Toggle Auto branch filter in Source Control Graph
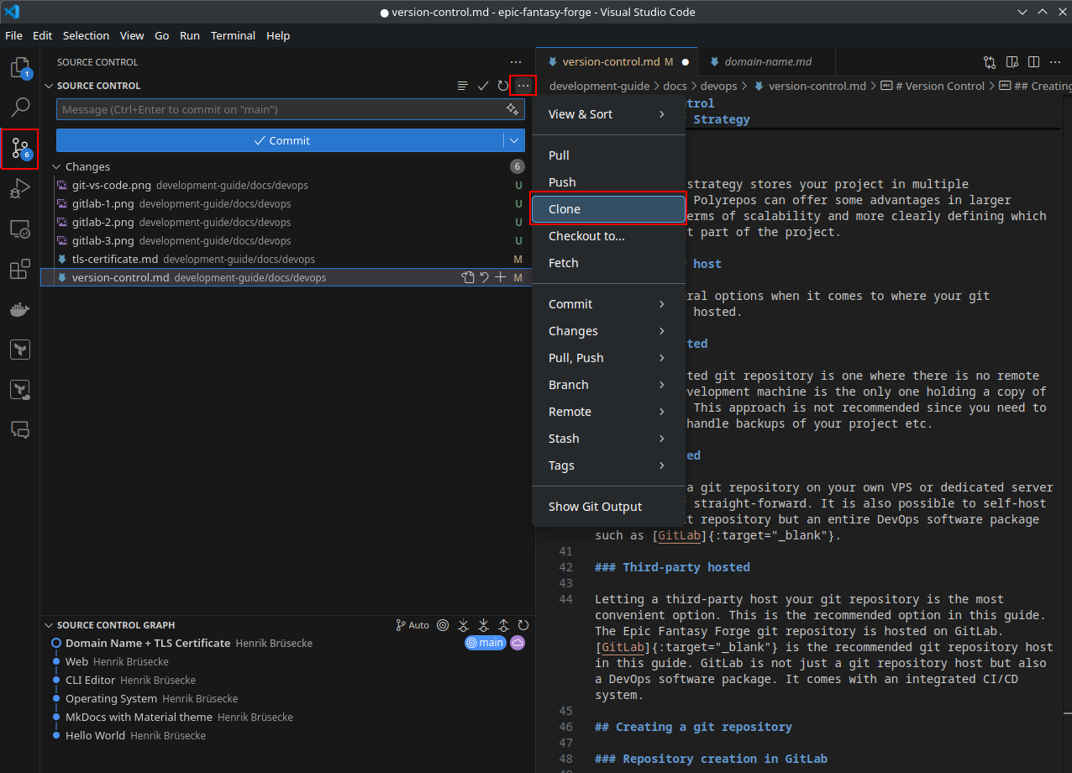The height and width of the screenshot is (773, 1072). point(413,625)
